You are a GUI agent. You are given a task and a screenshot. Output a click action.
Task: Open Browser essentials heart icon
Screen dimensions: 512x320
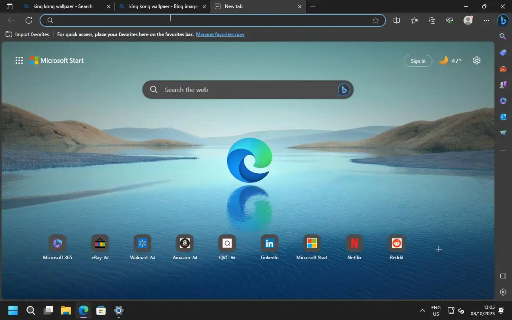[450, 20]
